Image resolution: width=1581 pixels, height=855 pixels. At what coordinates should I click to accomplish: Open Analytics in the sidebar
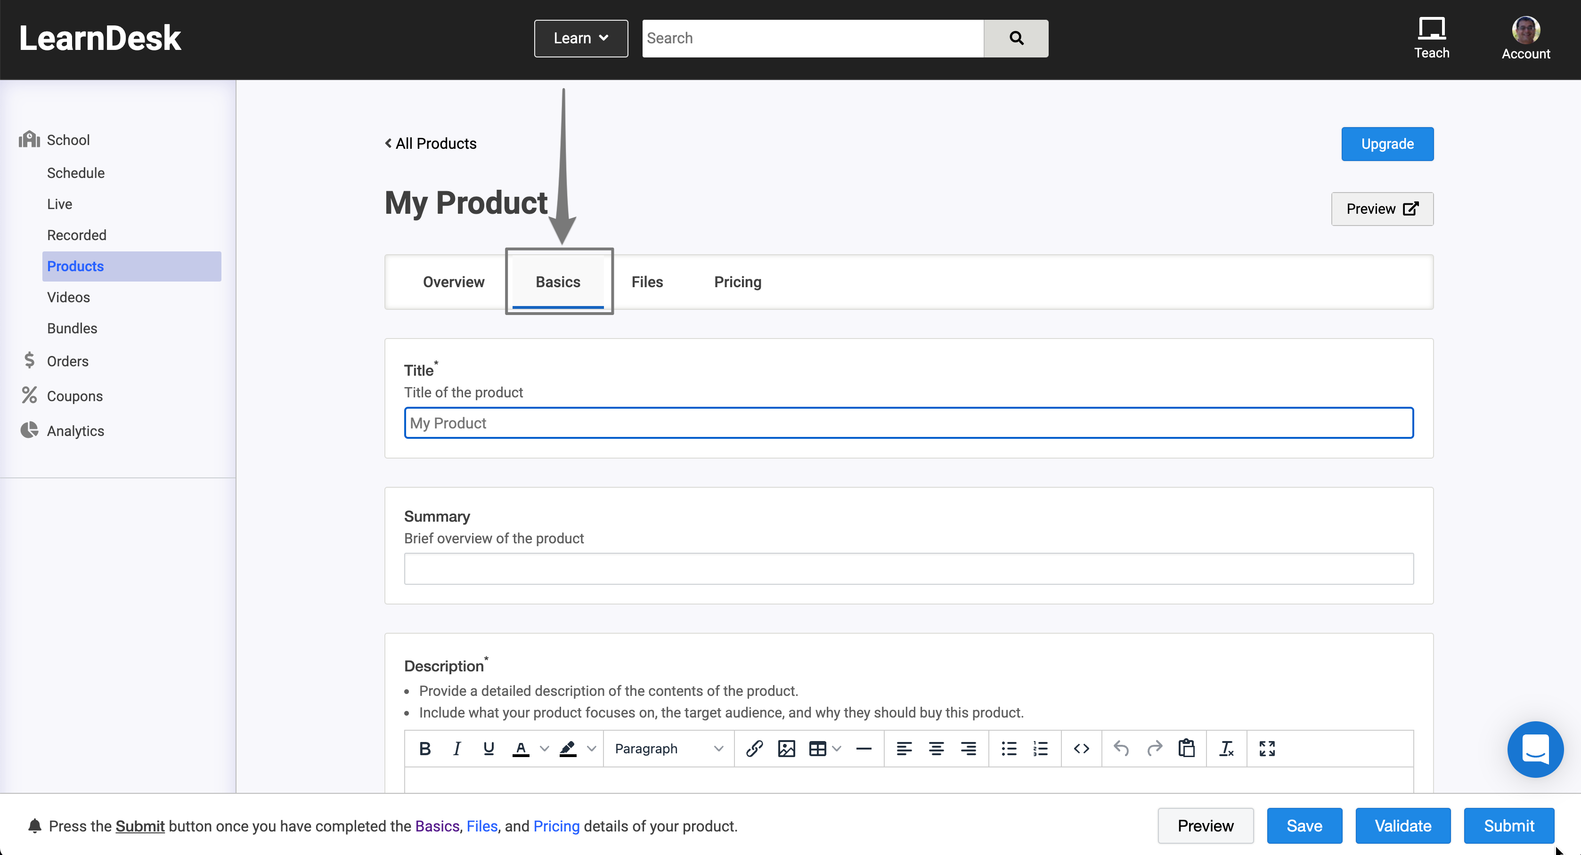pyautogui.click(x=75, y=431)
